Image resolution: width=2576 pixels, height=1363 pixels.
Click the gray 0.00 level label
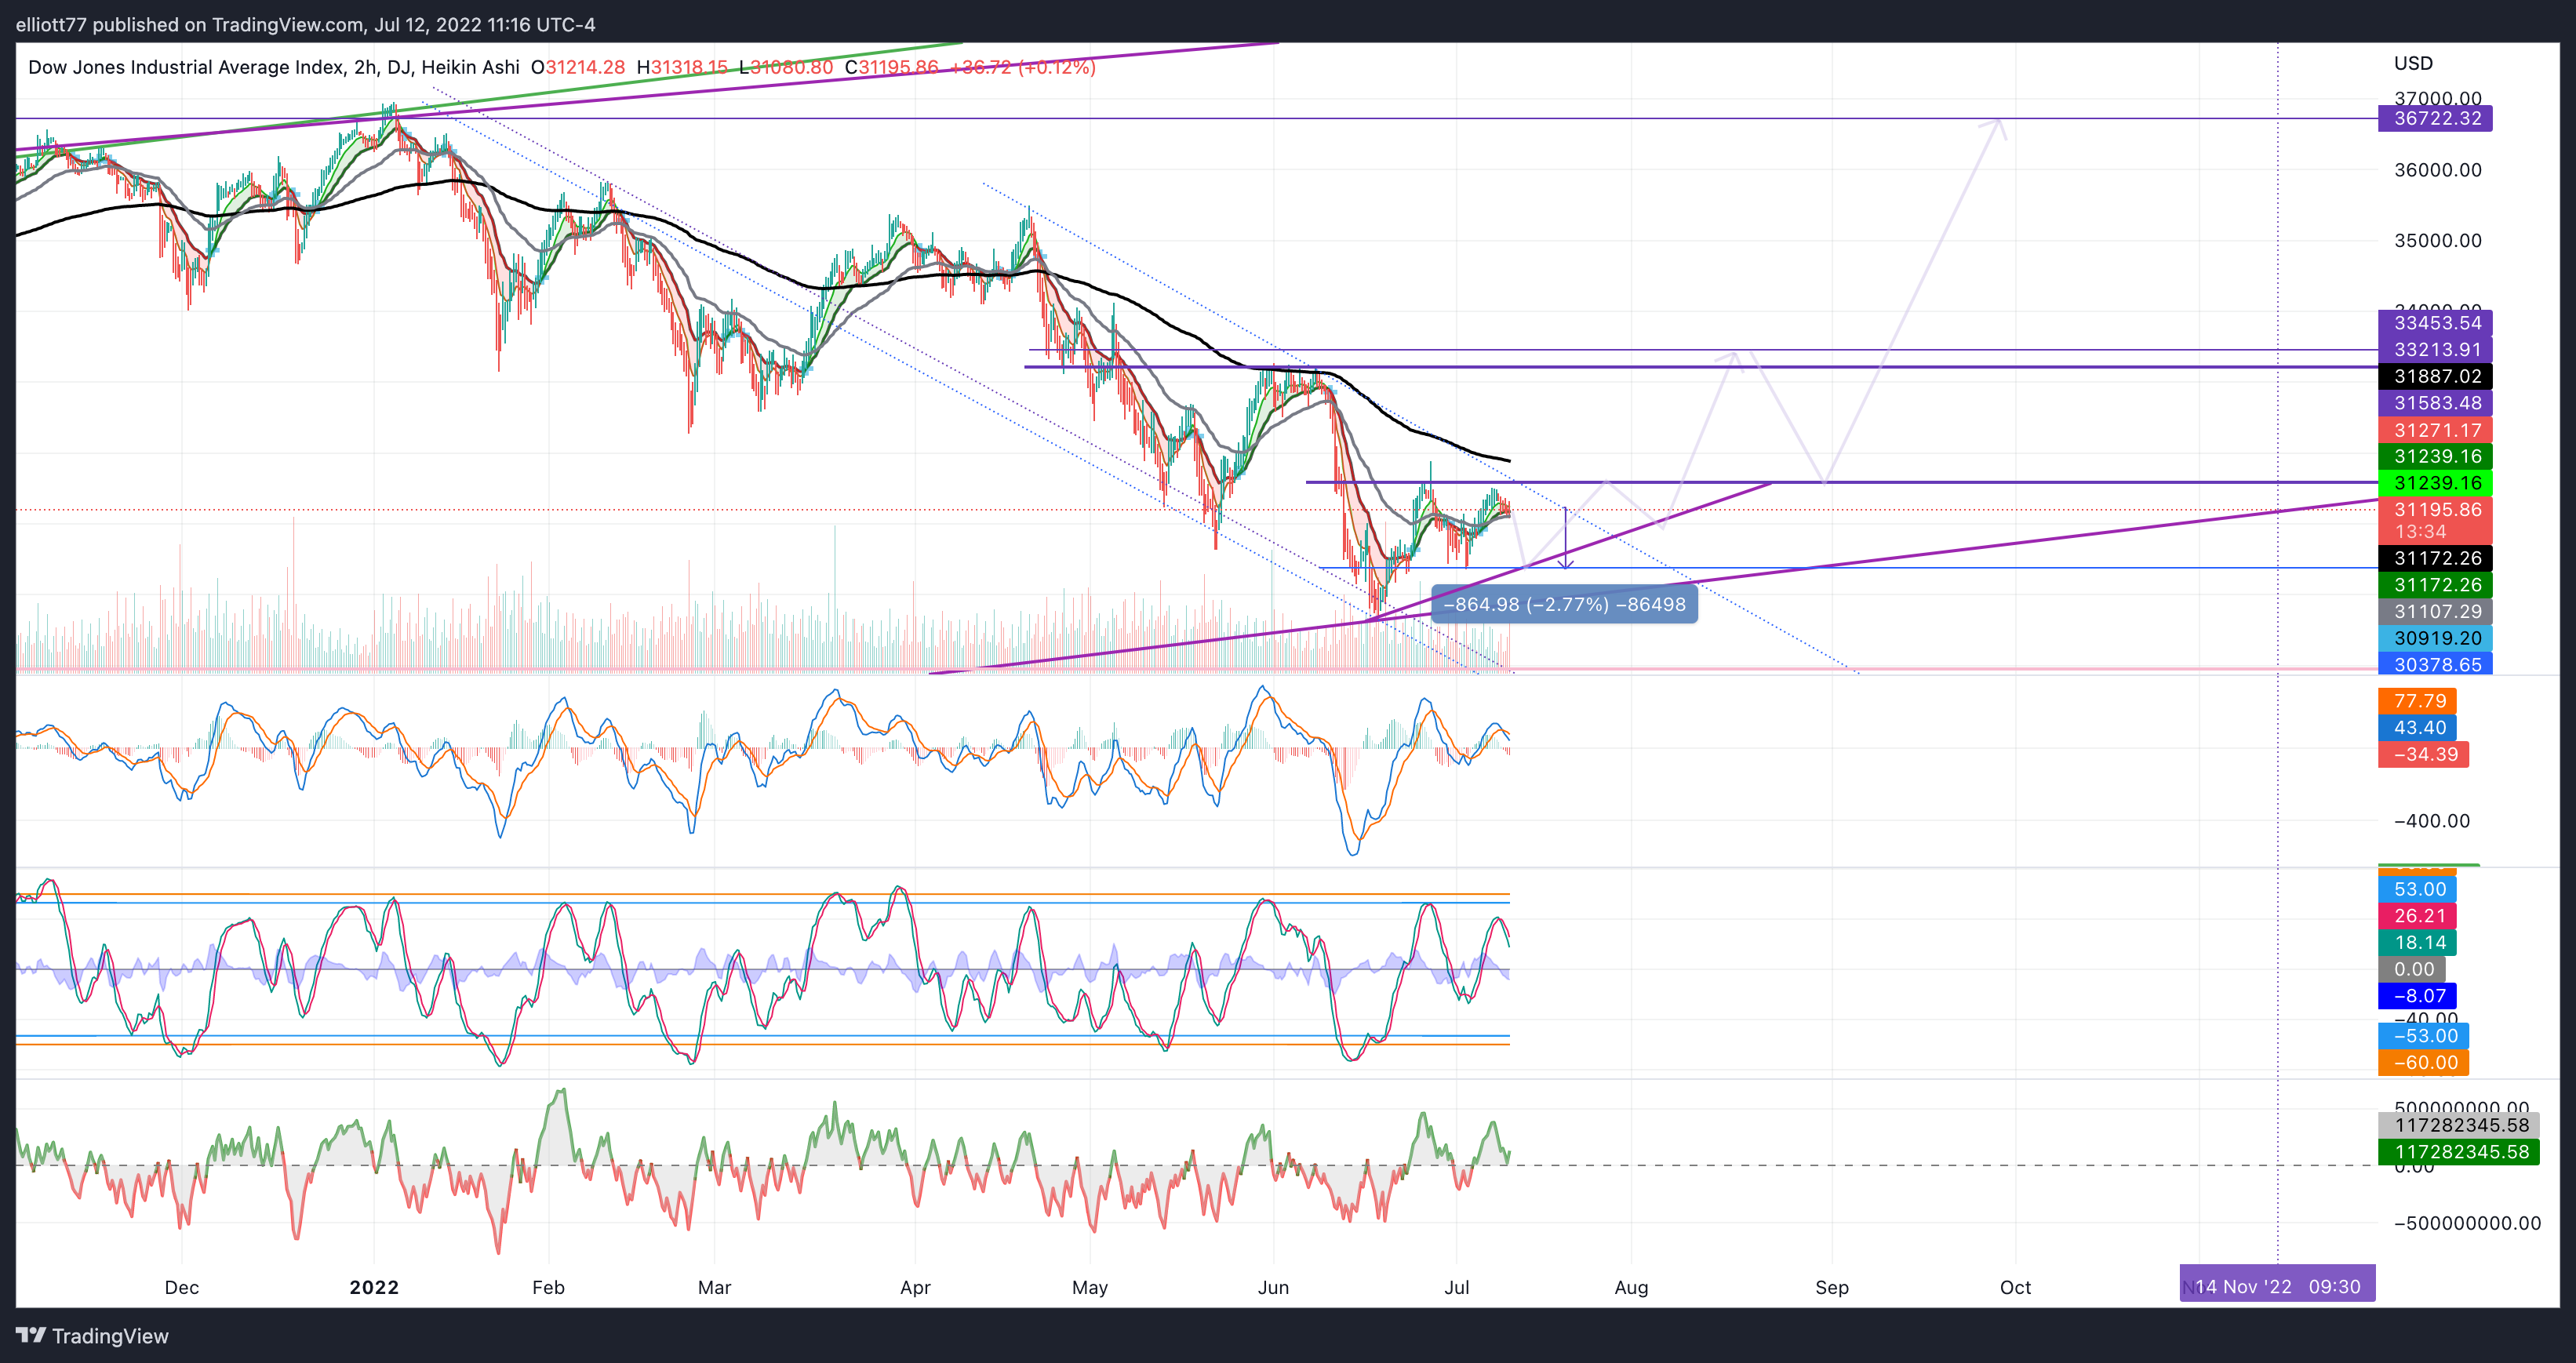[x=2413, y=969]
